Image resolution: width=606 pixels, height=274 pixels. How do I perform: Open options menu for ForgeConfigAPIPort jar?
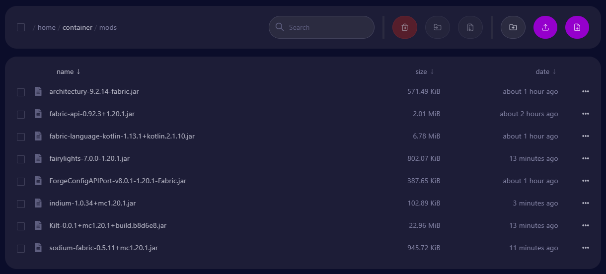pos(586,181)
